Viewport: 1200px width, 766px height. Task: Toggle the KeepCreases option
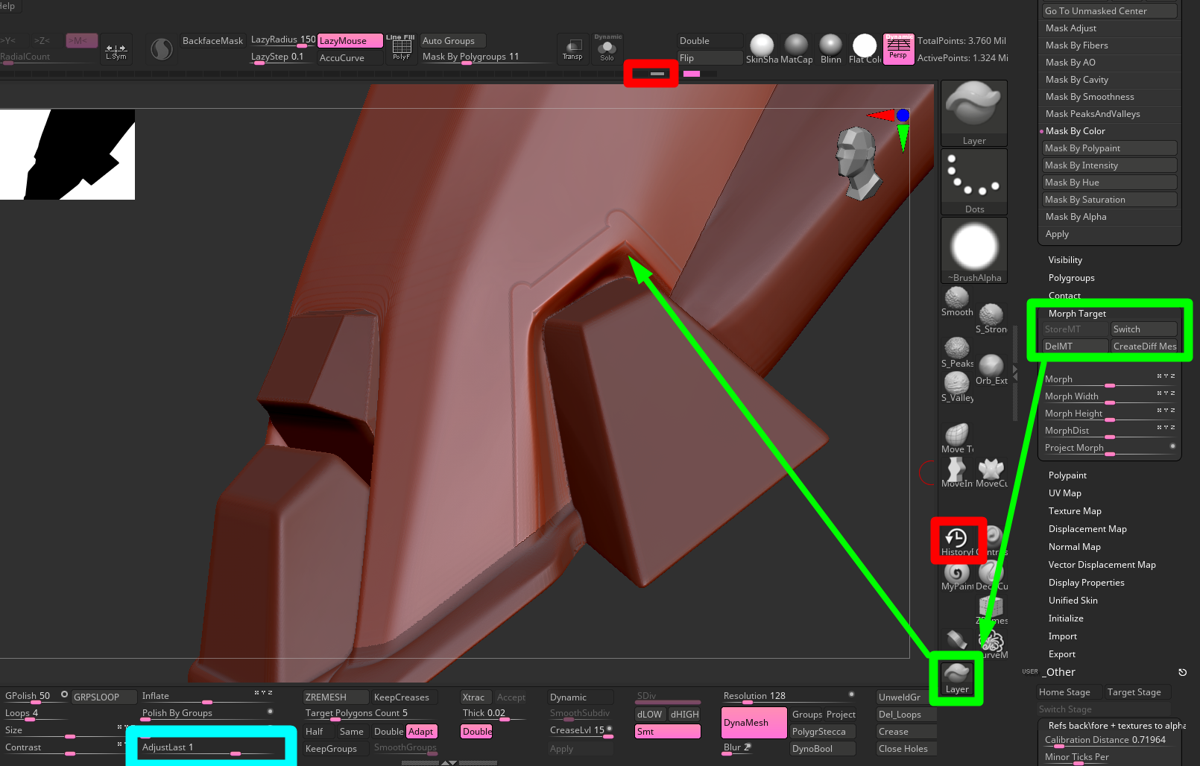[405, 697]
